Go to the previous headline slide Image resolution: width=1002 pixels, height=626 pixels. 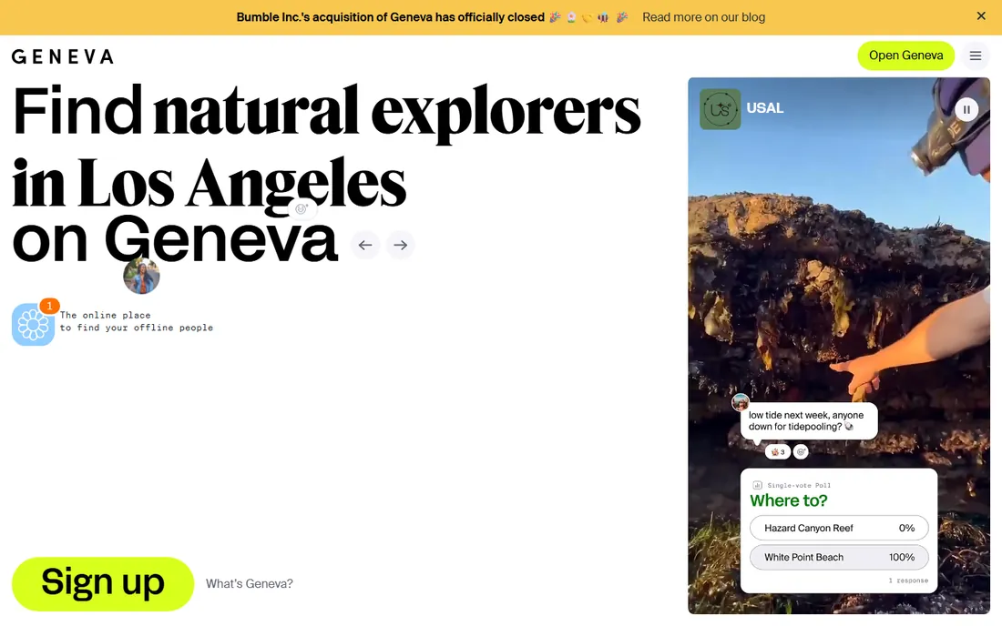click(x=365, y=245)
